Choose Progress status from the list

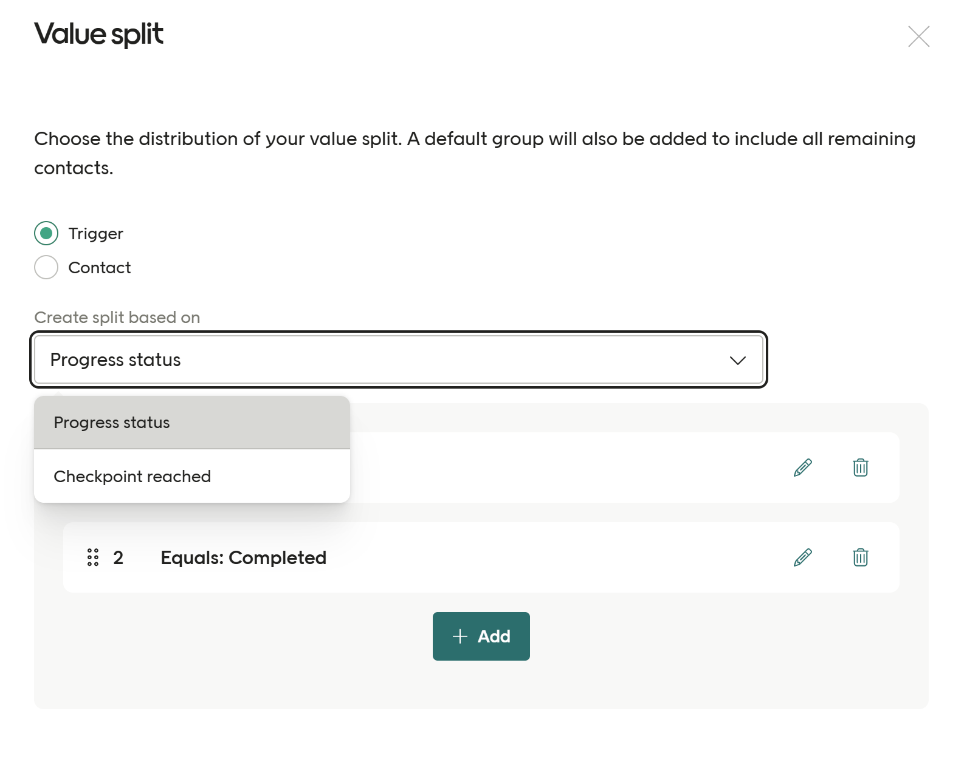111,422
